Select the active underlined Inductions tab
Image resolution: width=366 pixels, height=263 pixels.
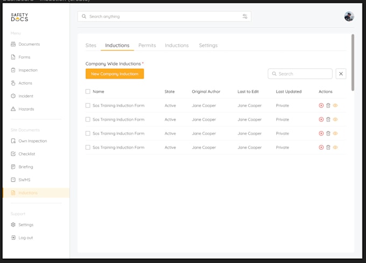[117, 45]
